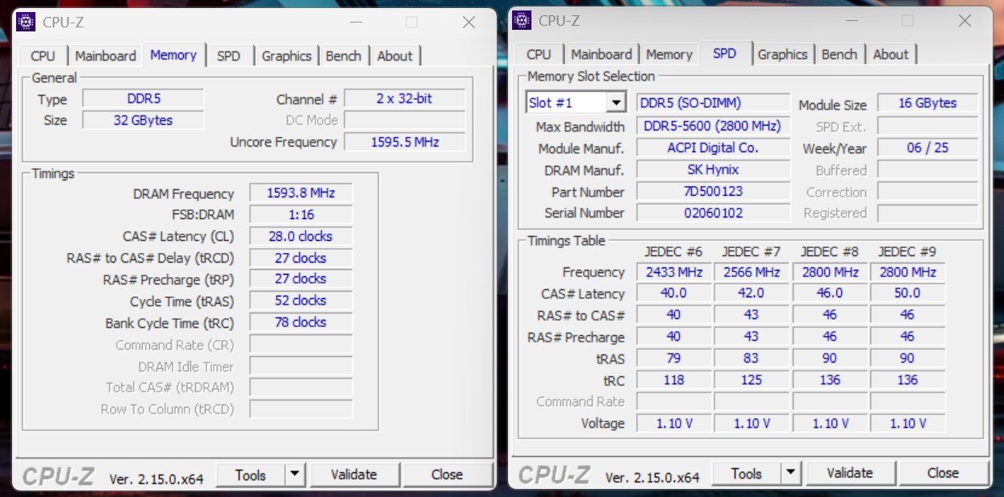
Task: Open the About tab in the left window
Action: [x=395, y=56]
